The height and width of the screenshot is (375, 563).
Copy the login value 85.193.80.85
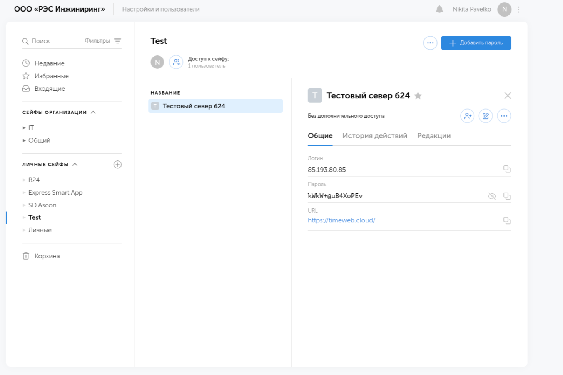[x=506, y=169]
